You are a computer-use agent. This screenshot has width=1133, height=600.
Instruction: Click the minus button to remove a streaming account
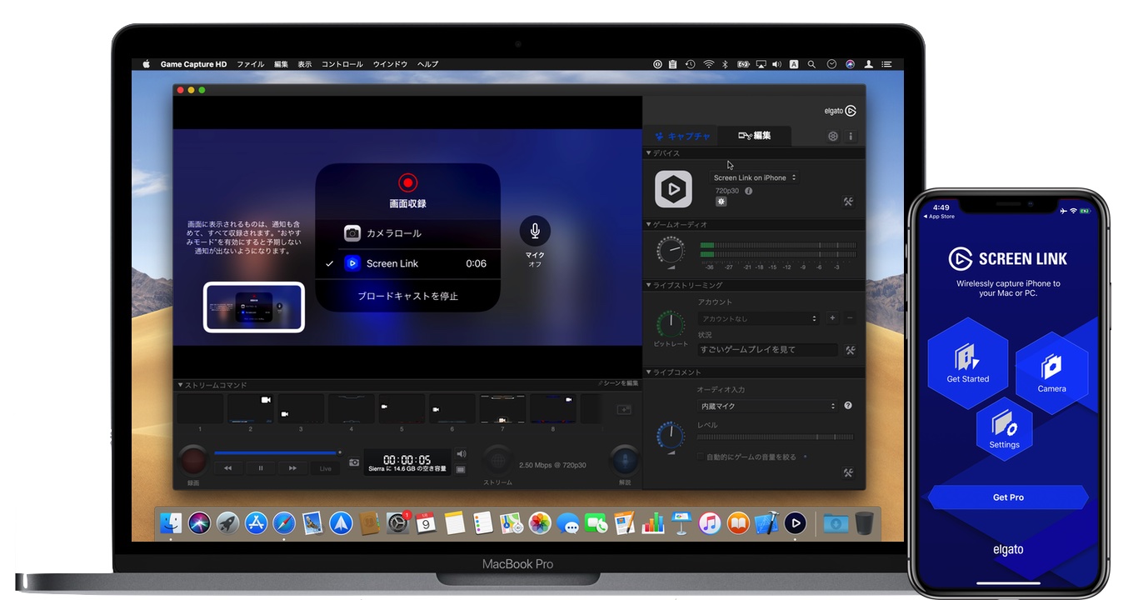click(x=849, y=318)
